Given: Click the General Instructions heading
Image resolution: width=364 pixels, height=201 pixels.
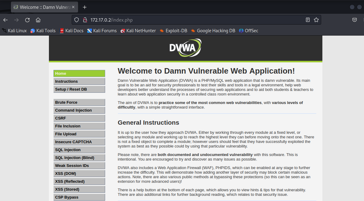Looking at the screenshot, I should point(148,123).
